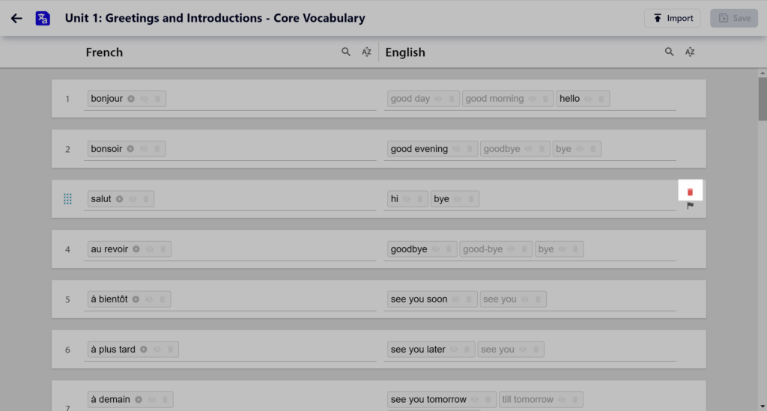This screenshot has width=767, height=411.
Task: Grab the salut row drag handle
Action: point(67,199)
